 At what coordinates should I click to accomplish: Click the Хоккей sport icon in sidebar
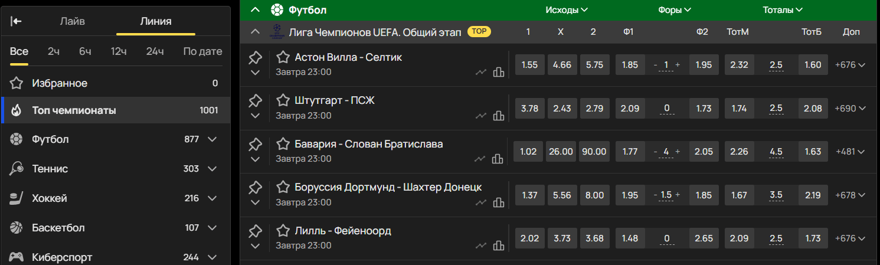pos(17,198)
